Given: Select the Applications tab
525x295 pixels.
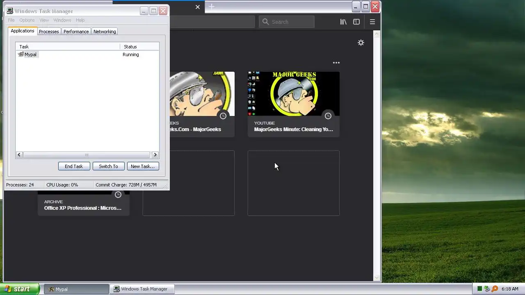Looking at the screenshot, I should 23,31.
